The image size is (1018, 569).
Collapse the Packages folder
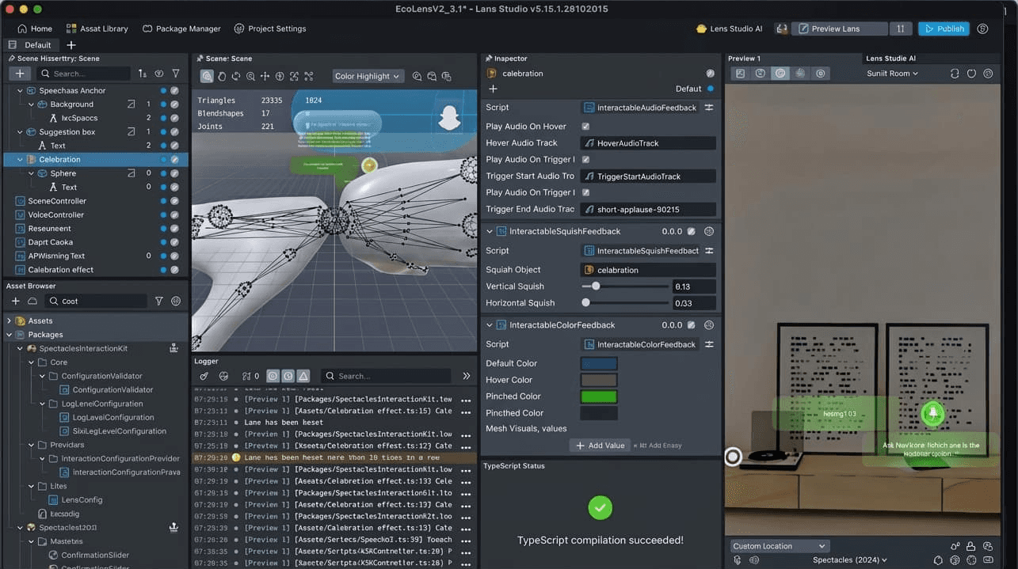[9, 335]
